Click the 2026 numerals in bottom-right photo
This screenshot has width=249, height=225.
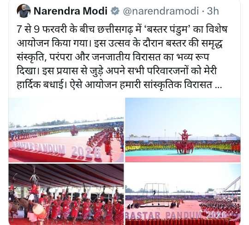216,214
